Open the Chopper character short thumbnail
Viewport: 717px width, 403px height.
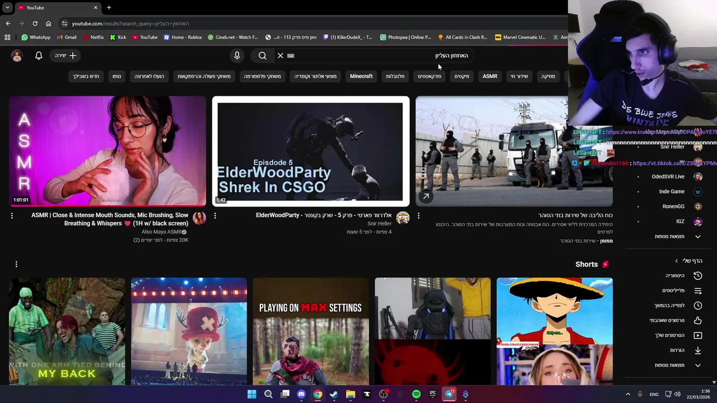[189, 331]
